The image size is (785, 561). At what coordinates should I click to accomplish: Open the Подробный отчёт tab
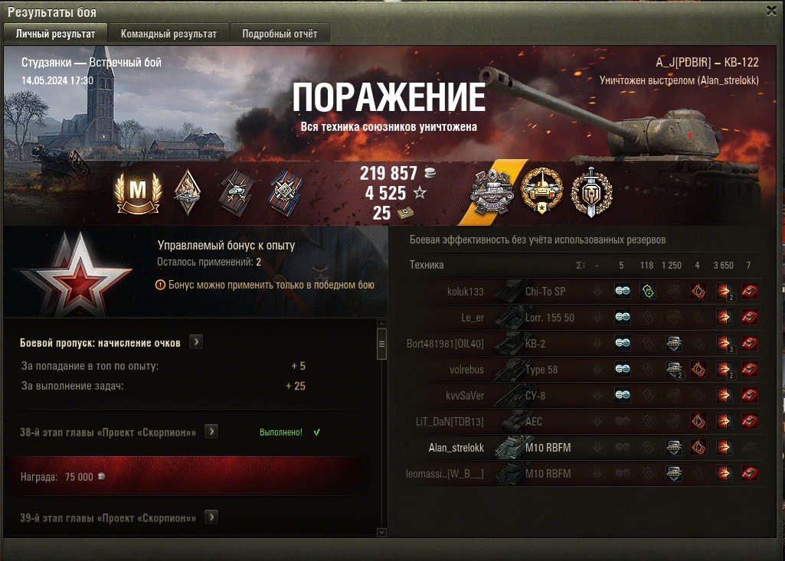click(x=280, y=34)
